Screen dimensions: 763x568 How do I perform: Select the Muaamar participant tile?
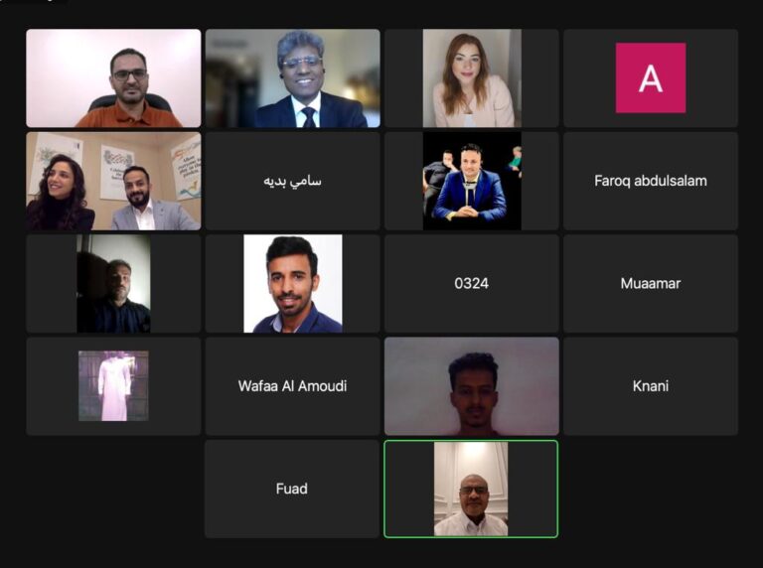tap(651, 284)
